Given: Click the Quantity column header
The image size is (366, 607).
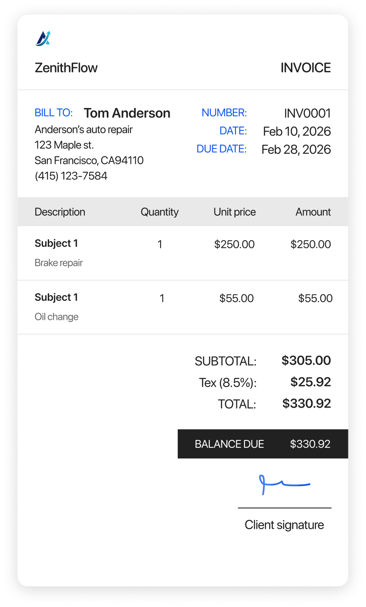Looking at the screenshot, I should pos(159,212).
